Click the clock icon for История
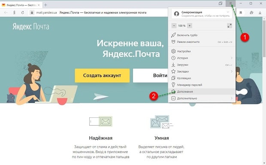Viewport: 266px width, 165px height. (x=173, y=58)
